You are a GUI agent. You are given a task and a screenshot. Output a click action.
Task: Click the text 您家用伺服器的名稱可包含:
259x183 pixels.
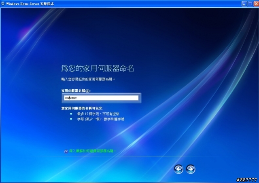[x=82, y=108]
